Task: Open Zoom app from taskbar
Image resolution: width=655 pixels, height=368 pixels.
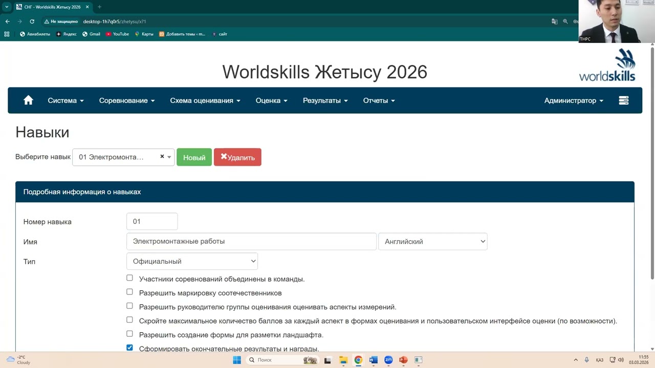Action: coord(388,360)
